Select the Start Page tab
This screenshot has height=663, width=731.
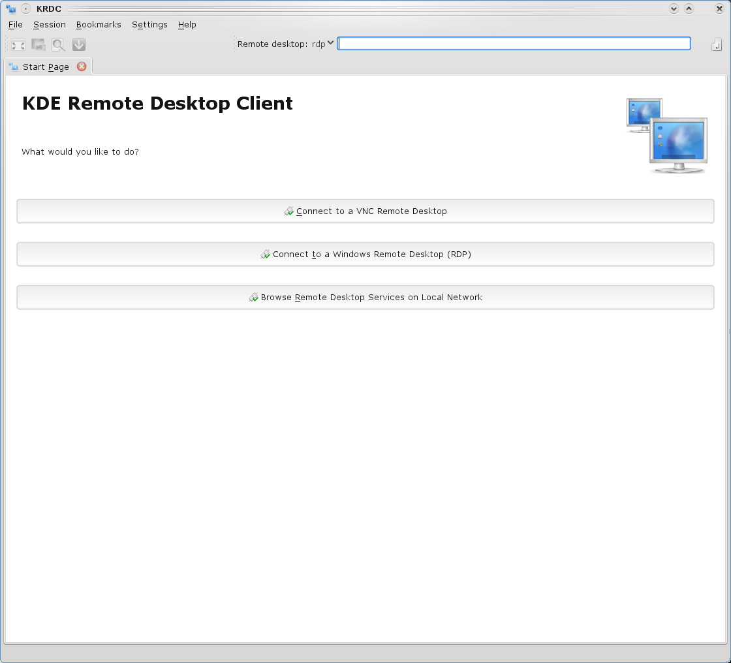(46, 67)
